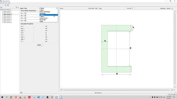Click the icon at the preview's bottom-right corner
Screen dimensions: 177x99
tap(175, 90)
